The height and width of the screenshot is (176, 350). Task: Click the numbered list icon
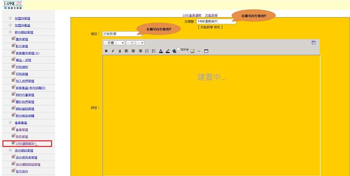click(147, 51)
